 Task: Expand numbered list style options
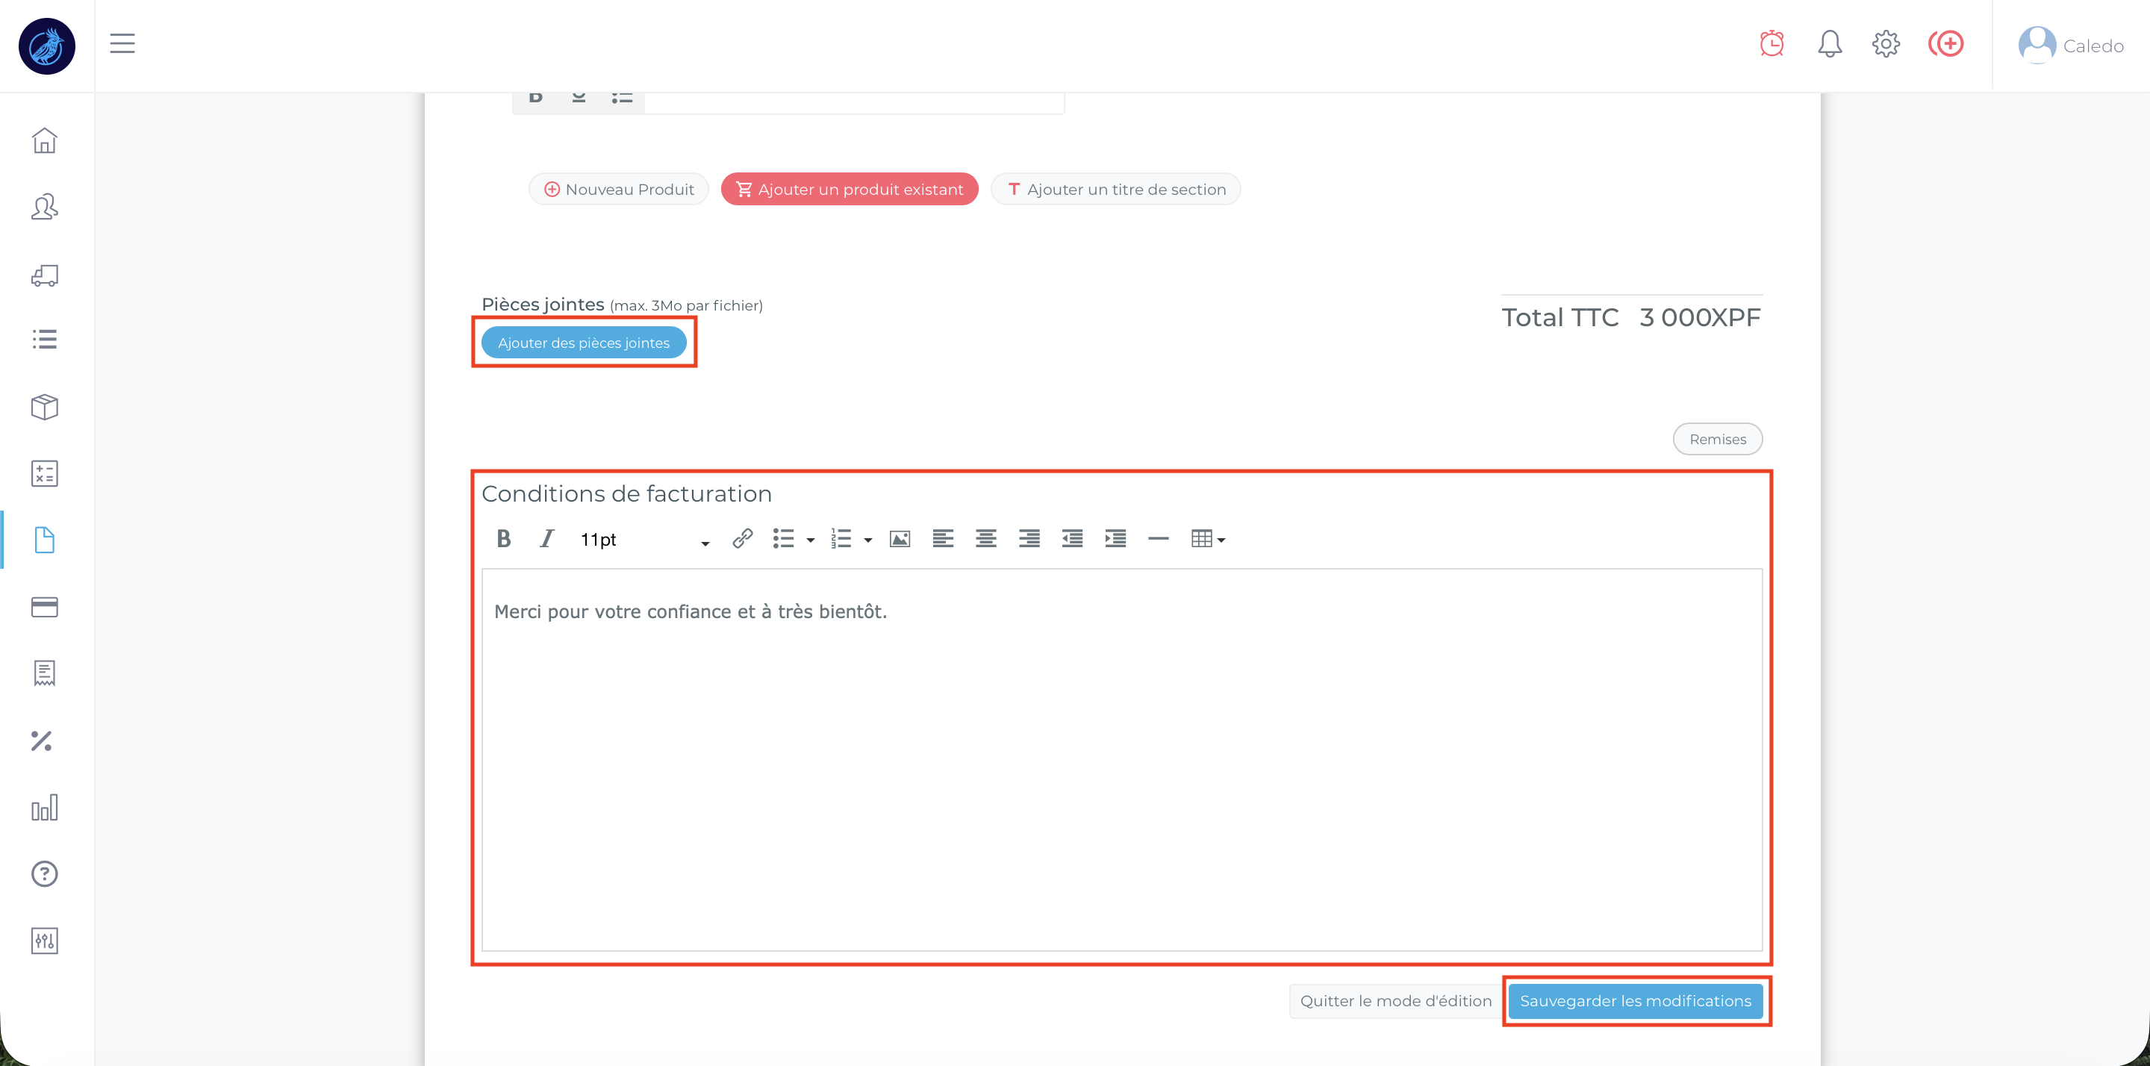pos(868,540)
